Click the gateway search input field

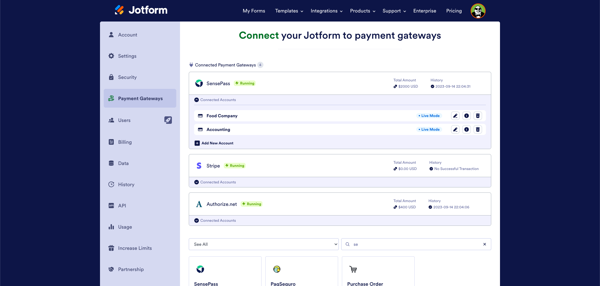[416, 244]
